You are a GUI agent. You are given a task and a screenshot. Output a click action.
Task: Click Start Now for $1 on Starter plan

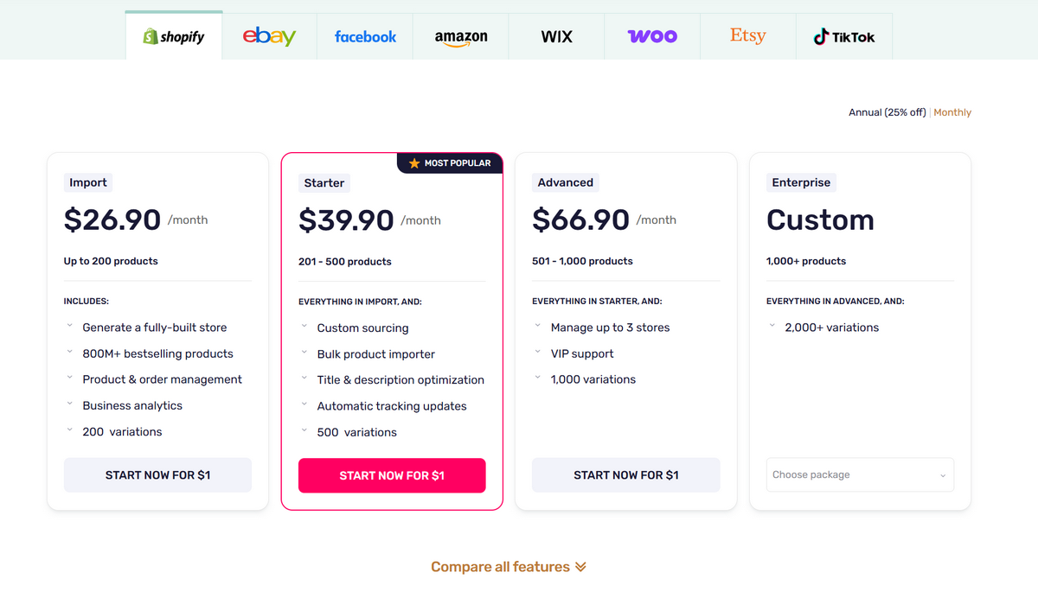(392, 475)
